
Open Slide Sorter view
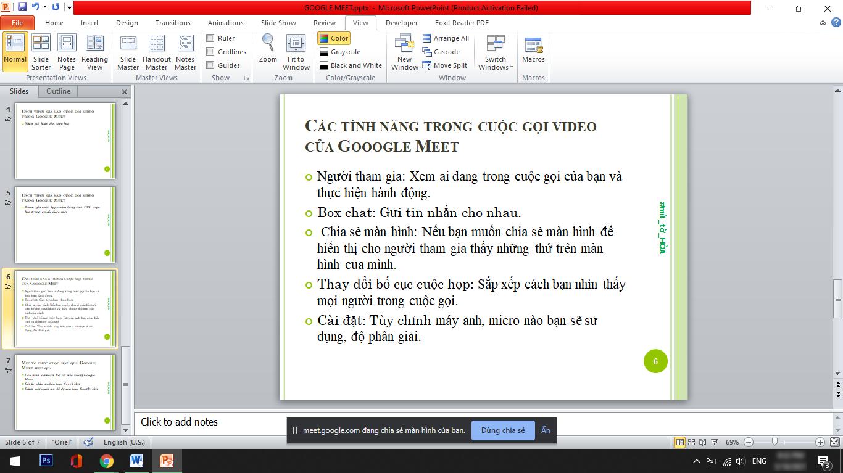(x=41, y=52)
